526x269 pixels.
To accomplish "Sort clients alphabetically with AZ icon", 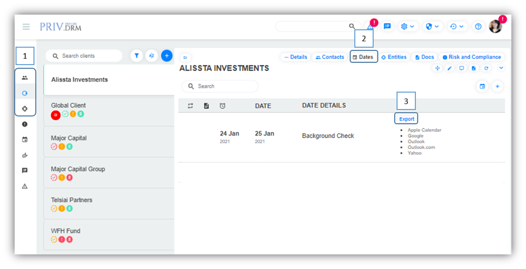I will point(151,56).
